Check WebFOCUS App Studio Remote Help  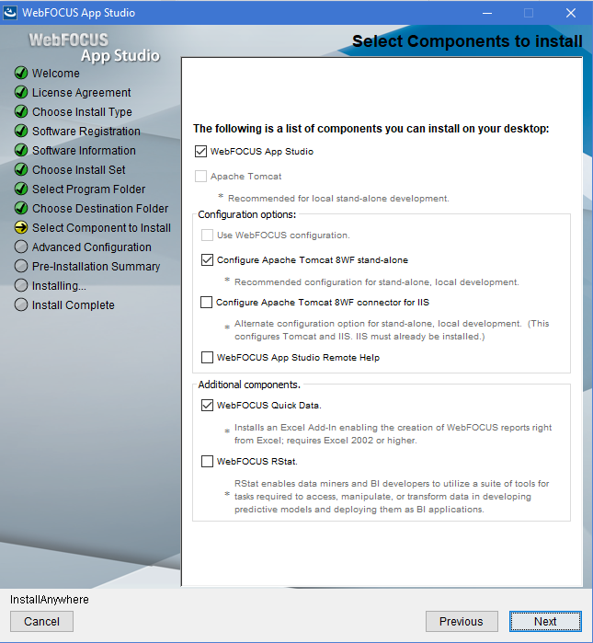coord(208,358)
